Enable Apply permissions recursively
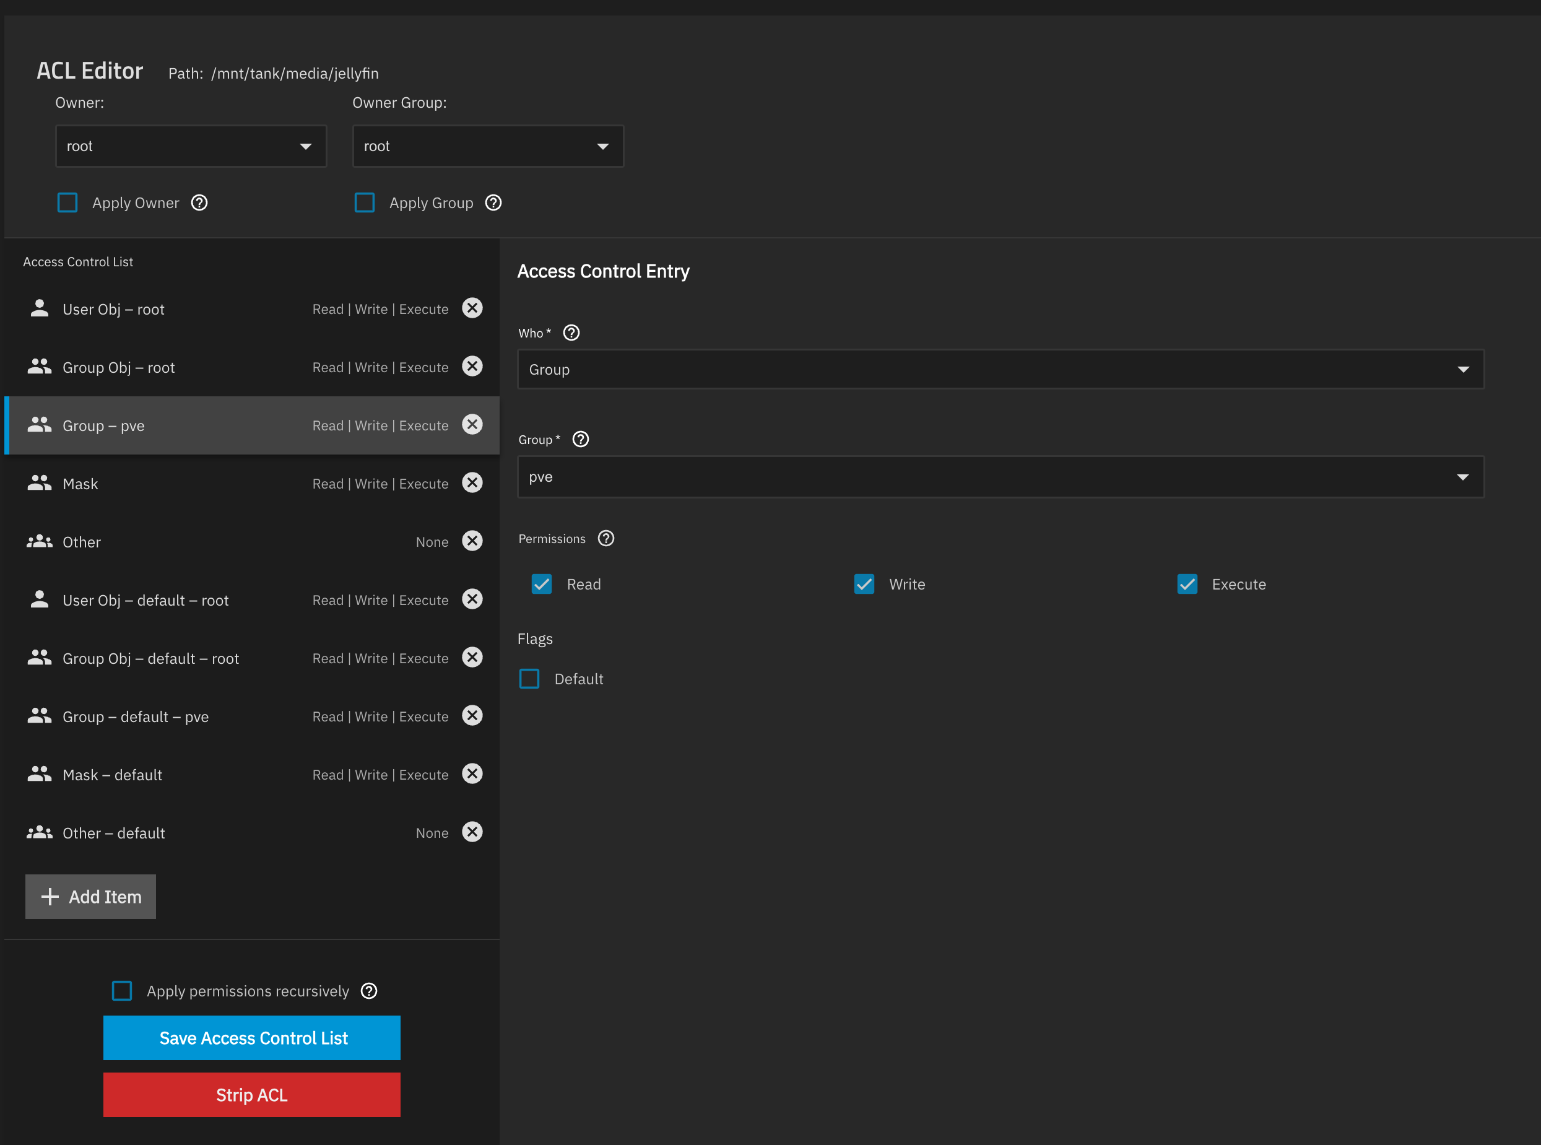 click(x=122, y=990)
